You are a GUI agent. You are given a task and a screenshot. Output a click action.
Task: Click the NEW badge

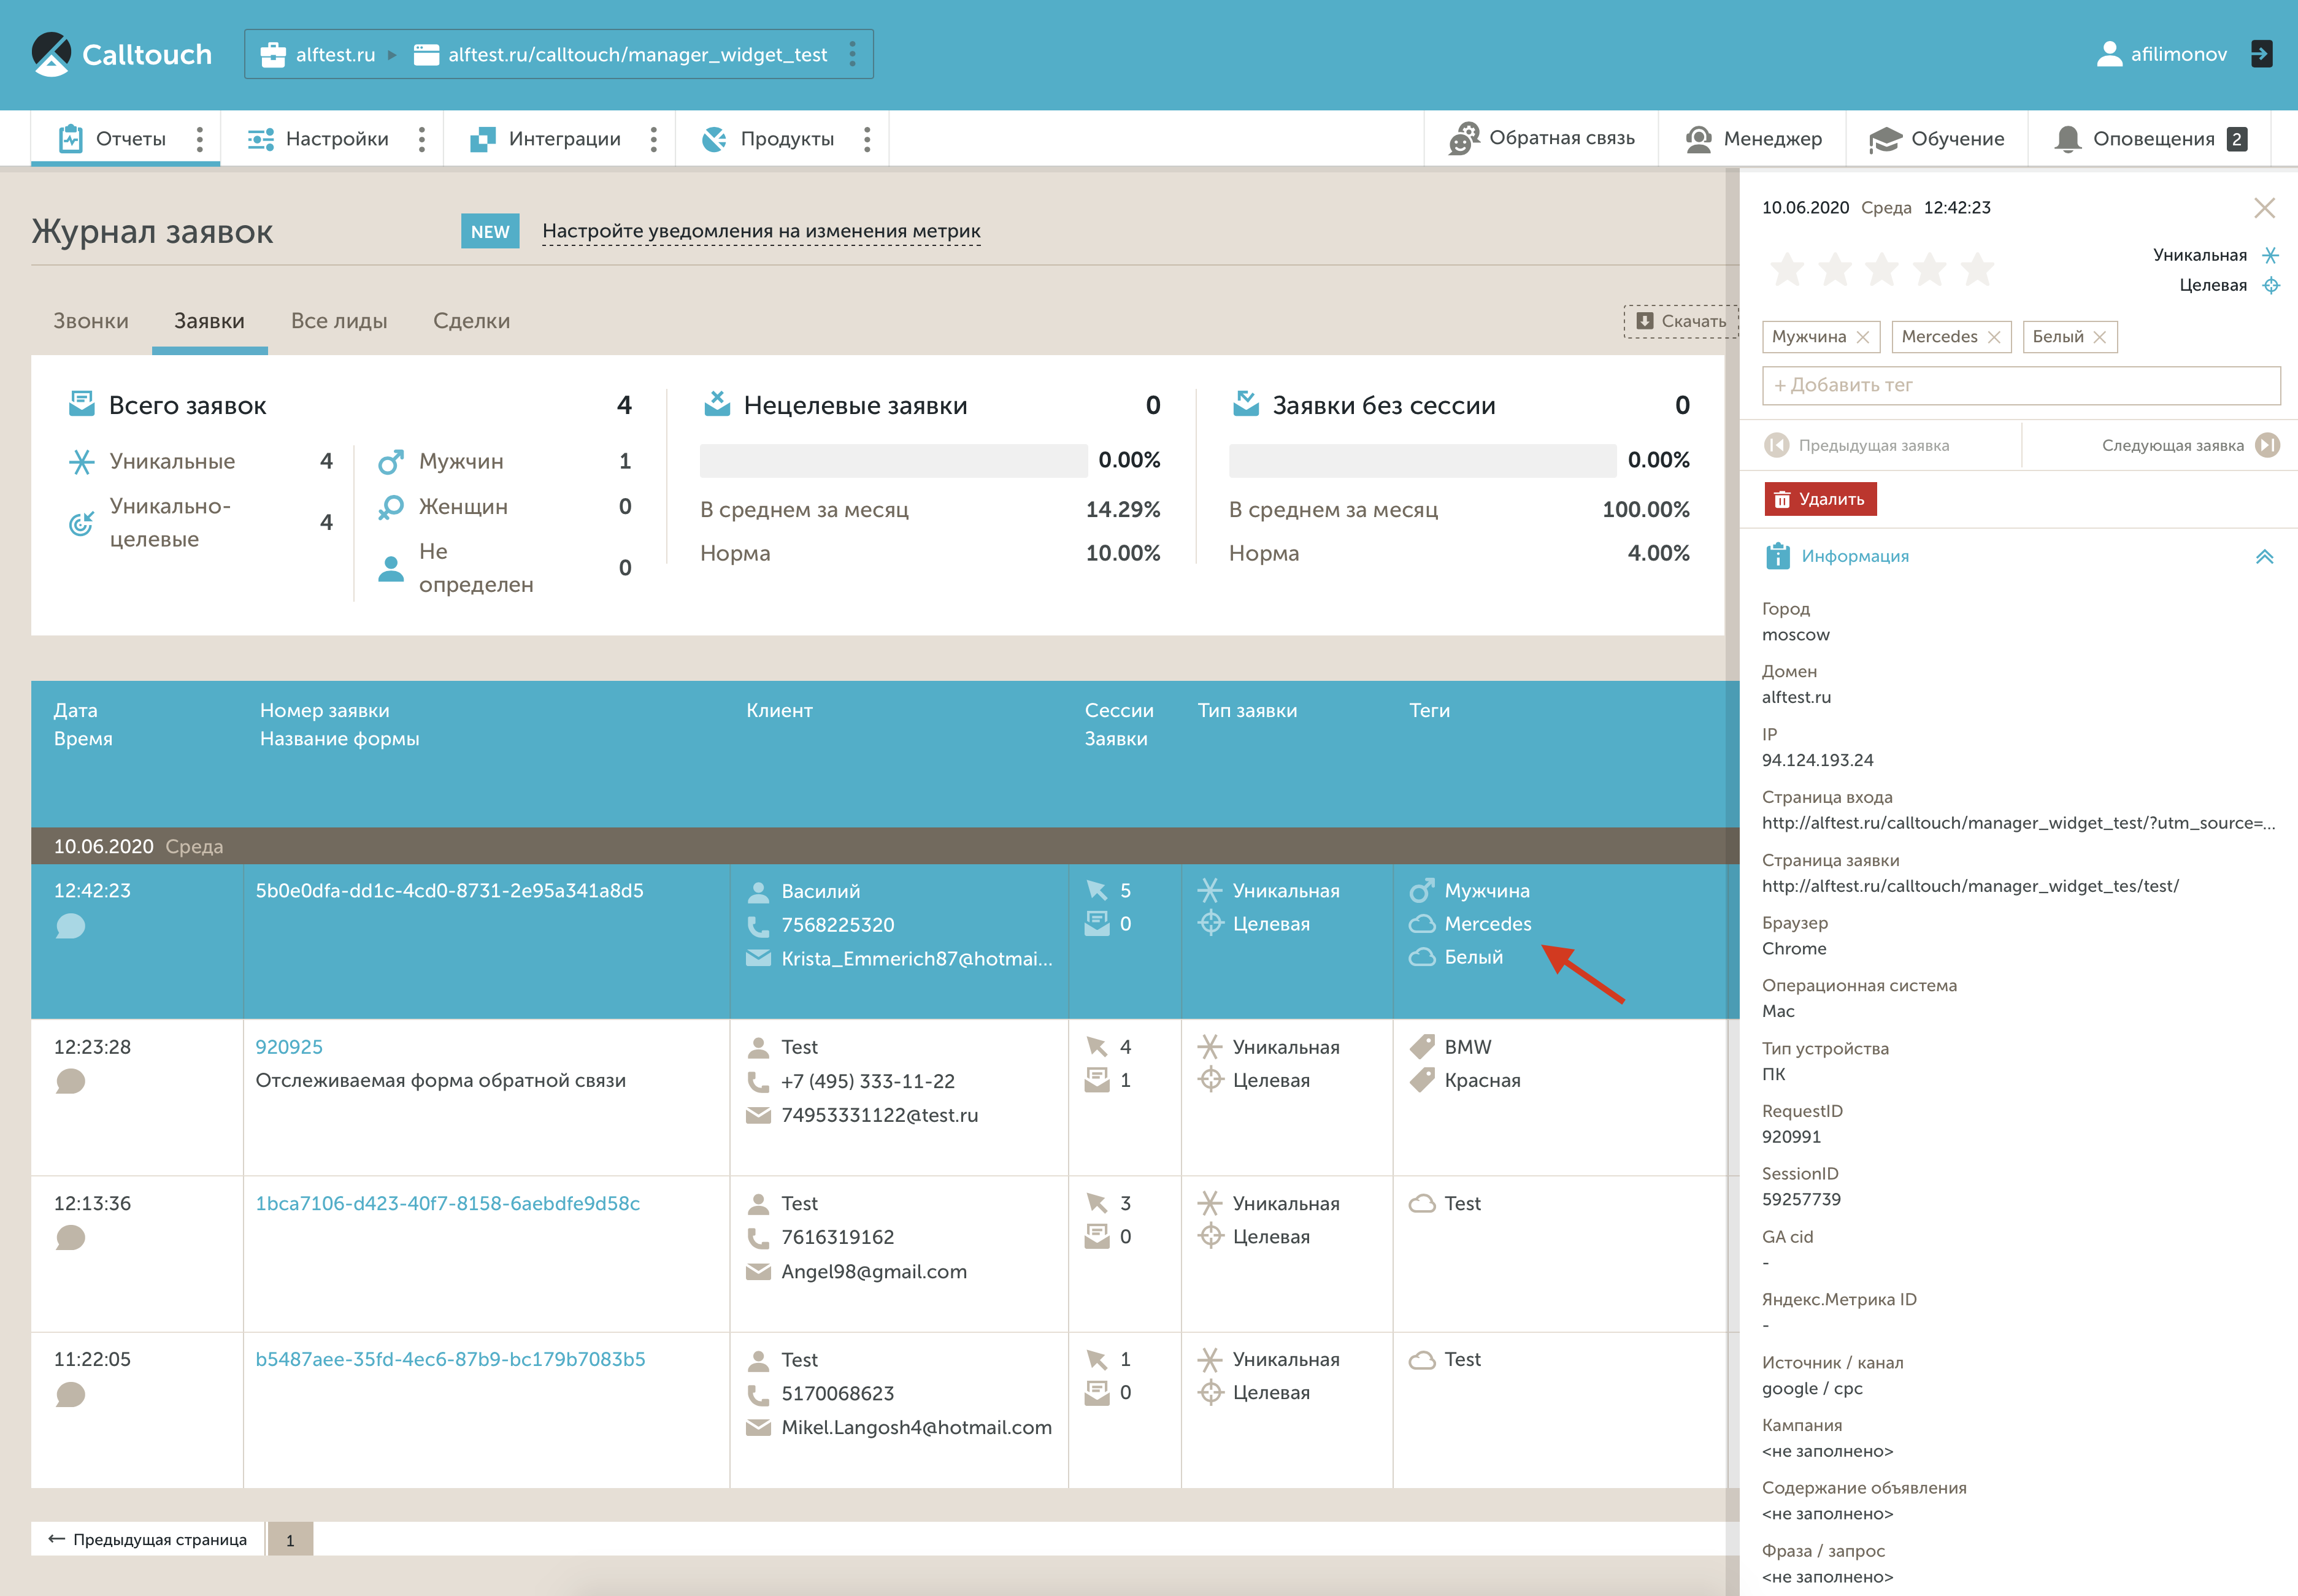(x=490, y=231)
